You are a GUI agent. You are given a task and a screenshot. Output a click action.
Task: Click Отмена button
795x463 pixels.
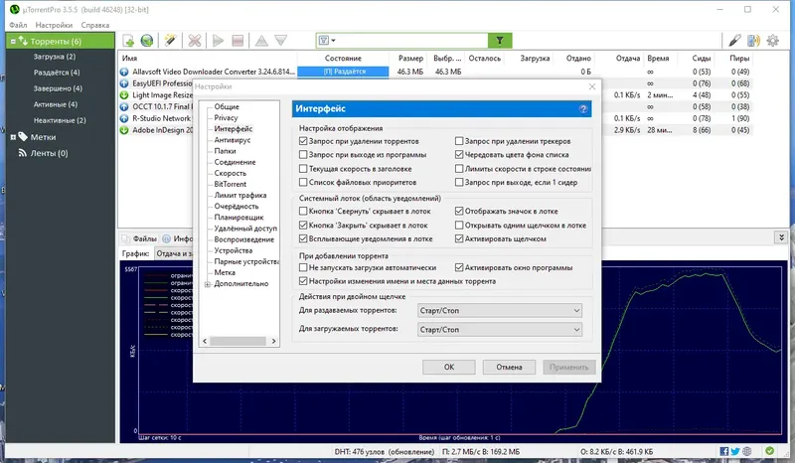[x=509, y=367]
